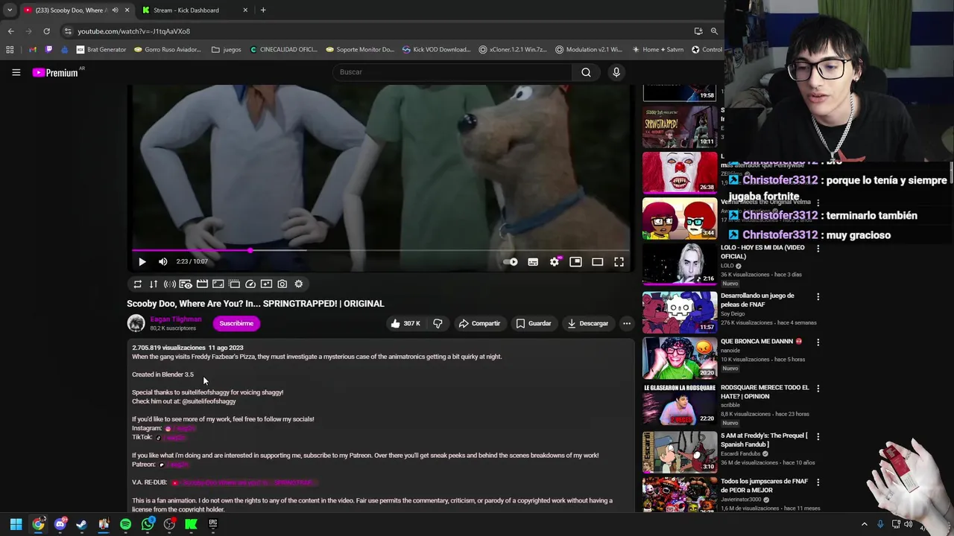Click the Eagan Tilghman channel avatar
The height and width of the screenshot is (536, 954).
click(136, 323)
